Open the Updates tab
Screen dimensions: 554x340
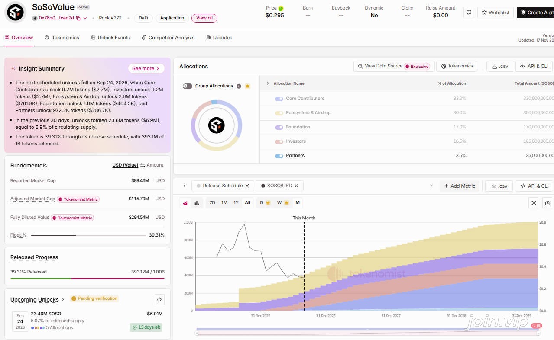click(219, 38)
